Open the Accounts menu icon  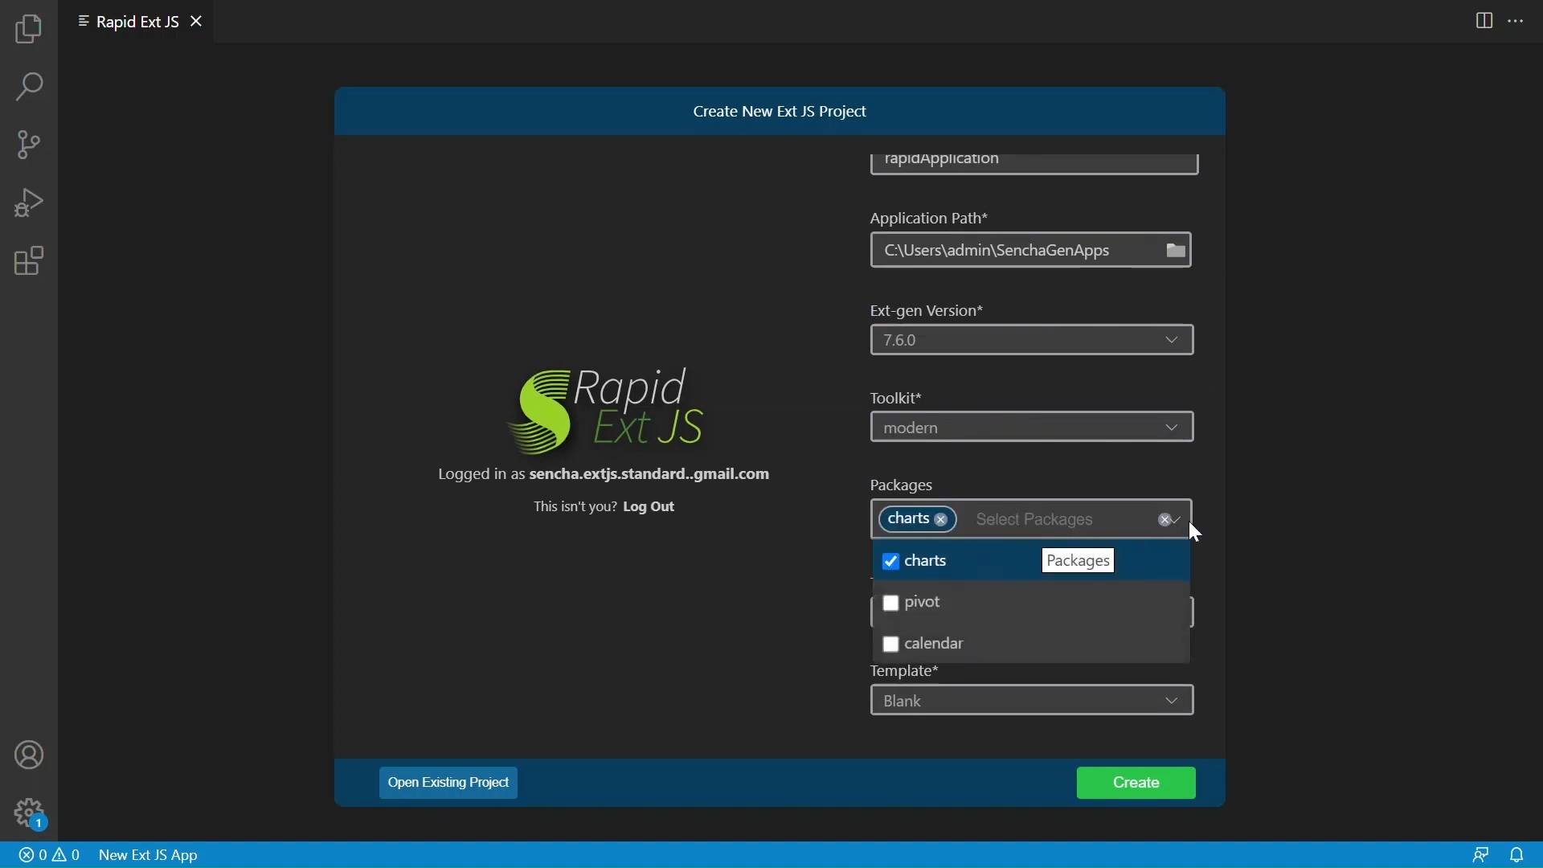point(29,756)
